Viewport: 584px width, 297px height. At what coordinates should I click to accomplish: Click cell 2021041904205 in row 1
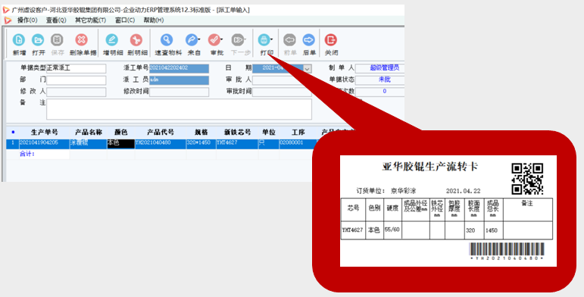pos(45,144)
